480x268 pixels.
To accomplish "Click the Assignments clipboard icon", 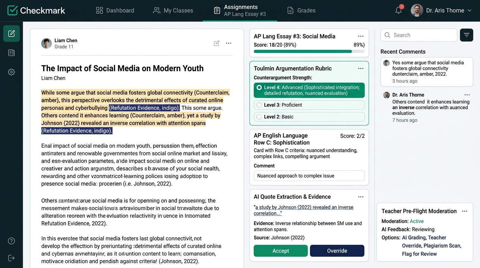I will coord(217,10).
